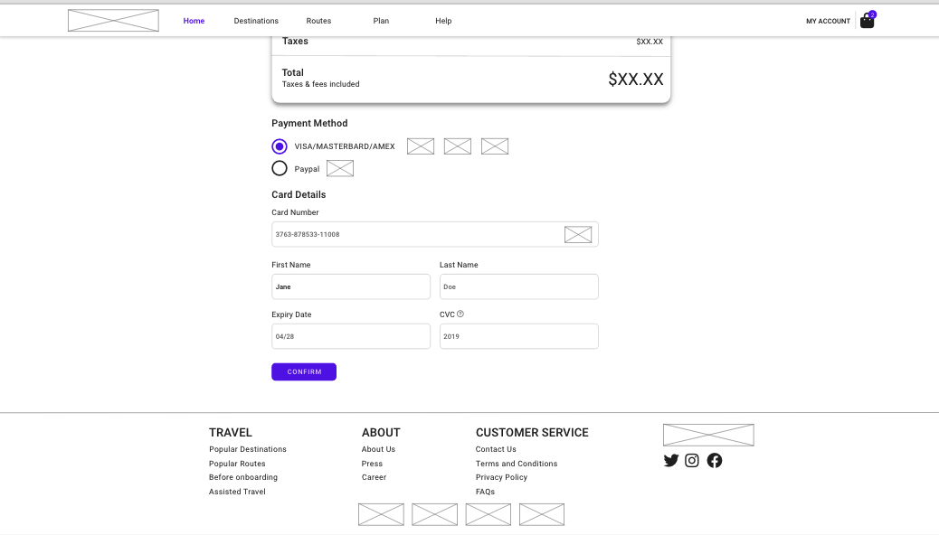Image resolution: width=939 pixels, height=535 pixels.
Task: Open the Help menu item
Action: coord(443,20)
